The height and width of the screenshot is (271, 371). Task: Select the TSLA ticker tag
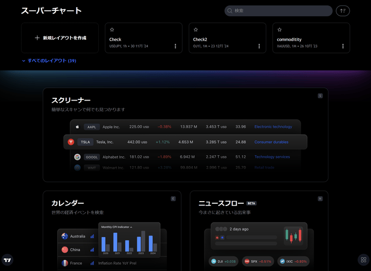click(x=86, y=142)
